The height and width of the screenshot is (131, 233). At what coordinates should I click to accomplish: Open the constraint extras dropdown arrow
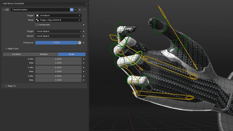click(76, 10)
